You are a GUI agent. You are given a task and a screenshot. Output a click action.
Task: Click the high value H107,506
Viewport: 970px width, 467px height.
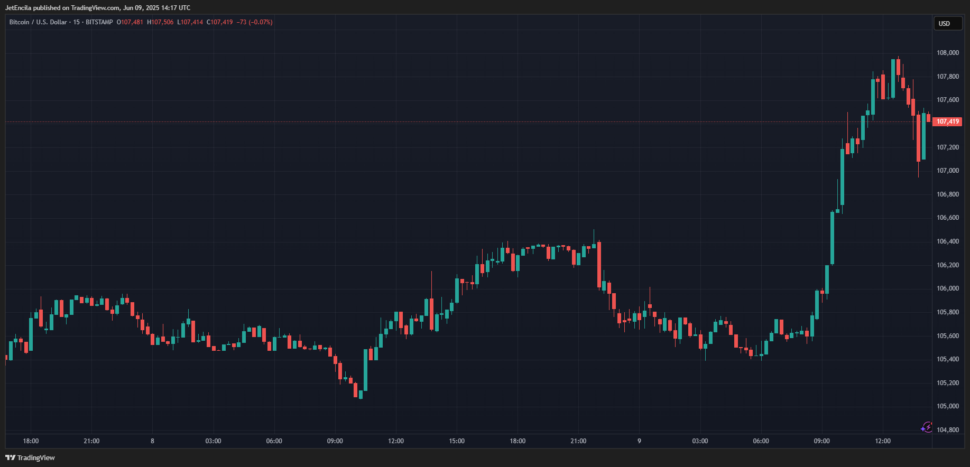point(160,22)
